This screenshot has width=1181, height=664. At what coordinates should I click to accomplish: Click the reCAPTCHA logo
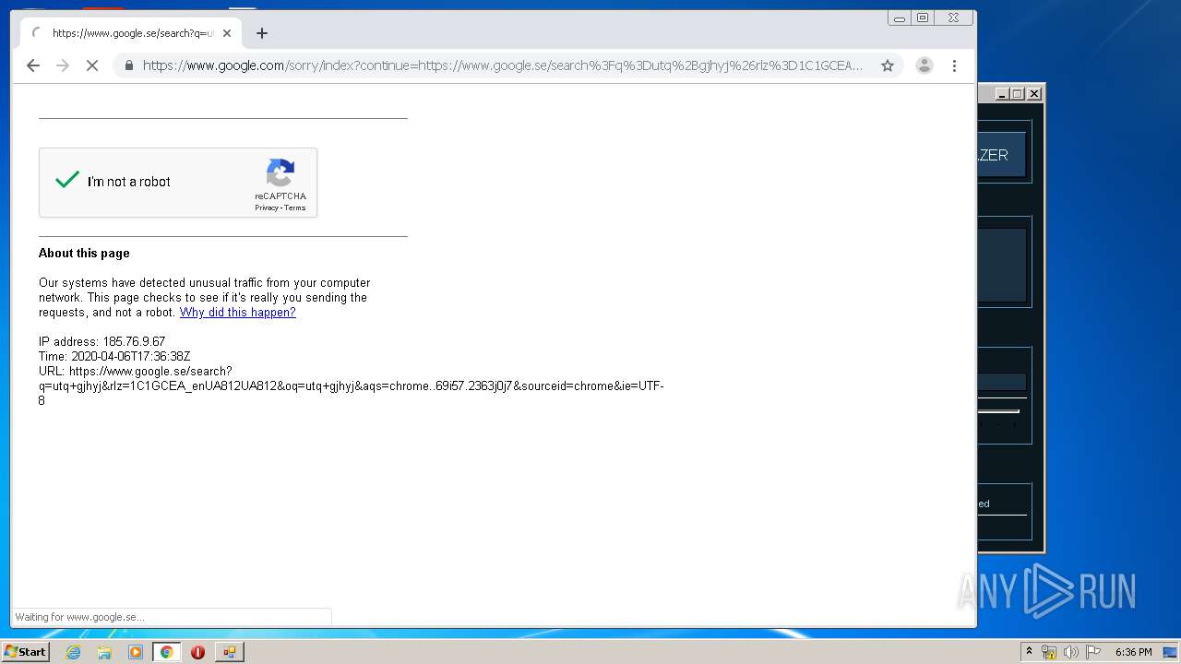[x=280, y=172]
